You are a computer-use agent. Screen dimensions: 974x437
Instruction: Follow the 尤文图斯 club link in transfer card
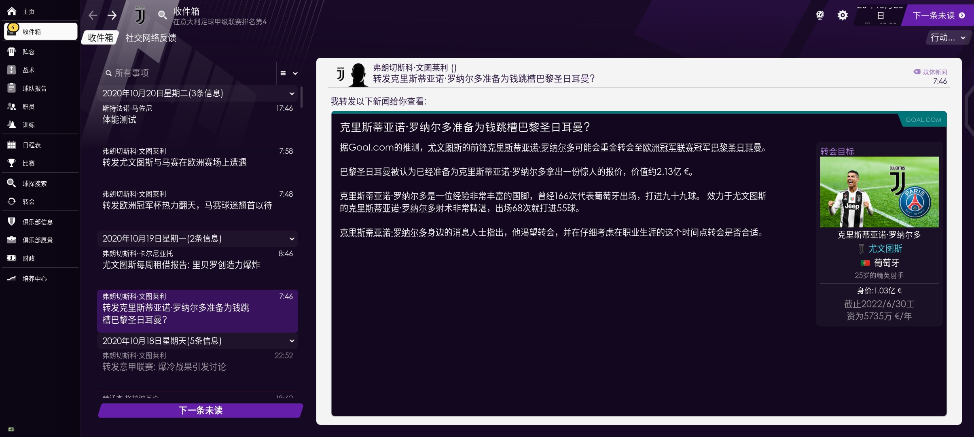(x=885, y=248)
